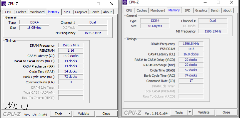Click the FSB:DRAM 1:16 value in right window
This screenshot has height=118, width=240.
click(191, 49)
